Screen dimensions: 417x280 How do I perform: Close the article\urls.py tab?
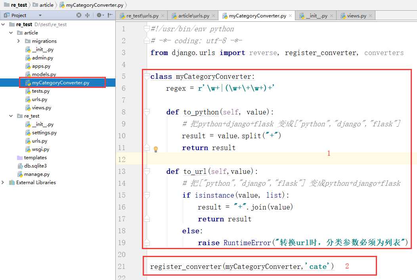click(x=214, y=16)
